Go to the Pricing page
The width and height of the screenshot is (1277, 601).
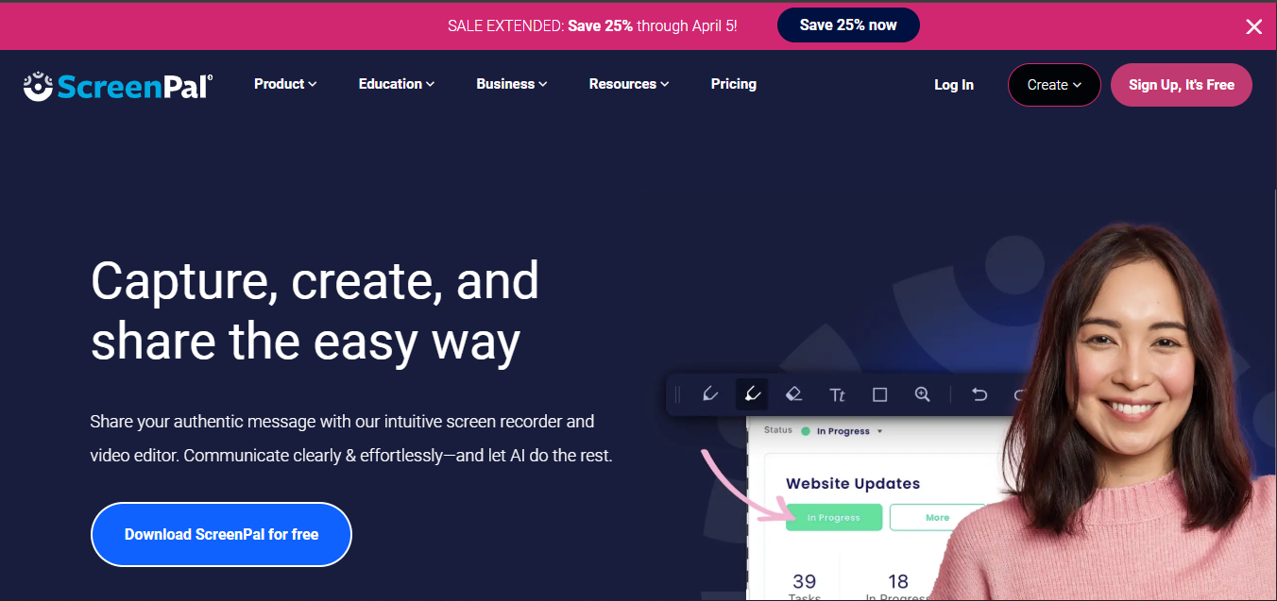[734, 84]
